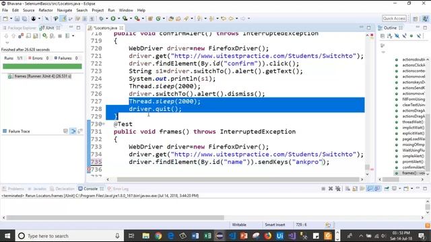Image resolution: width=431 pixels, height=242 pixels.
Task: Open the Refactor menu
Action: pyautogui.click(x=46, y=10)
